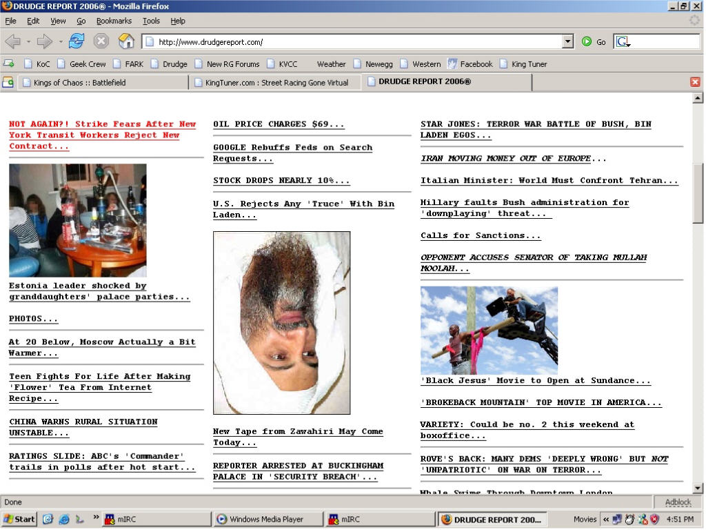Open BROKEBACK MOUNTAIN TOP MOVIE link
This screenshot has width=706, height=530.
541,402
